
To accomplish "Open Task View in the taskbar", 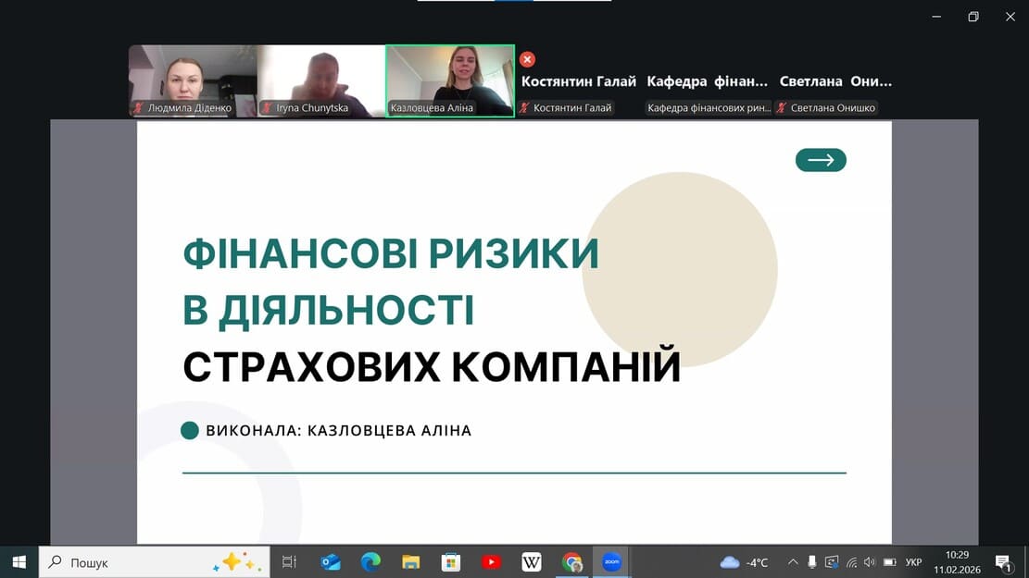I will point(289,561).
